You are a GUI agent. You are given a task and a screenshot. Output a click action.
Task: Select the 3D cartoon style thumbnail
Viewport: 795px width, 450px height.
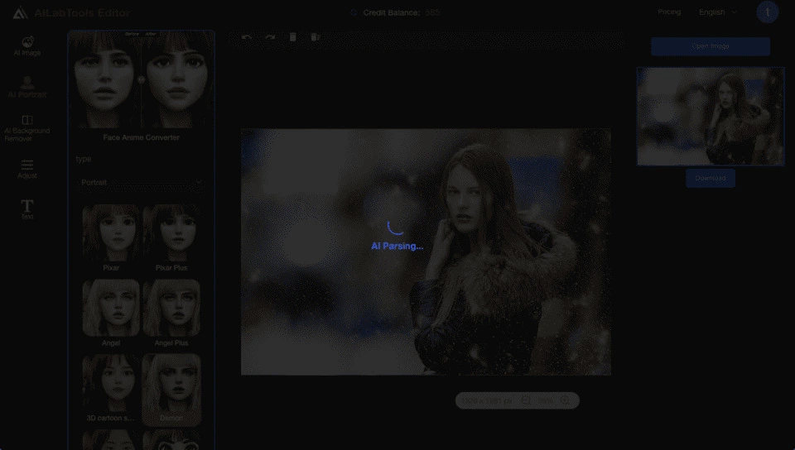[x=111, y=383]
